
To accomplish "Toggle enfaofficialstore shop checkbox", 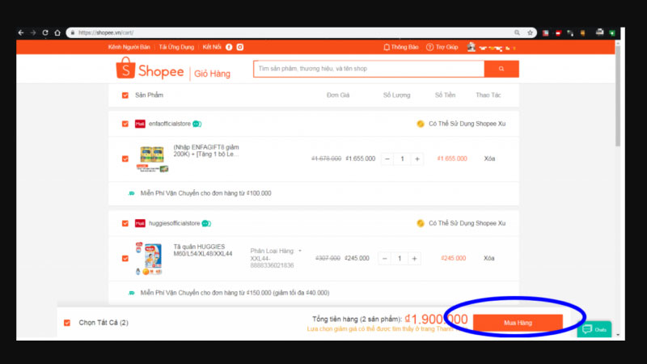I will click(125, 124).
